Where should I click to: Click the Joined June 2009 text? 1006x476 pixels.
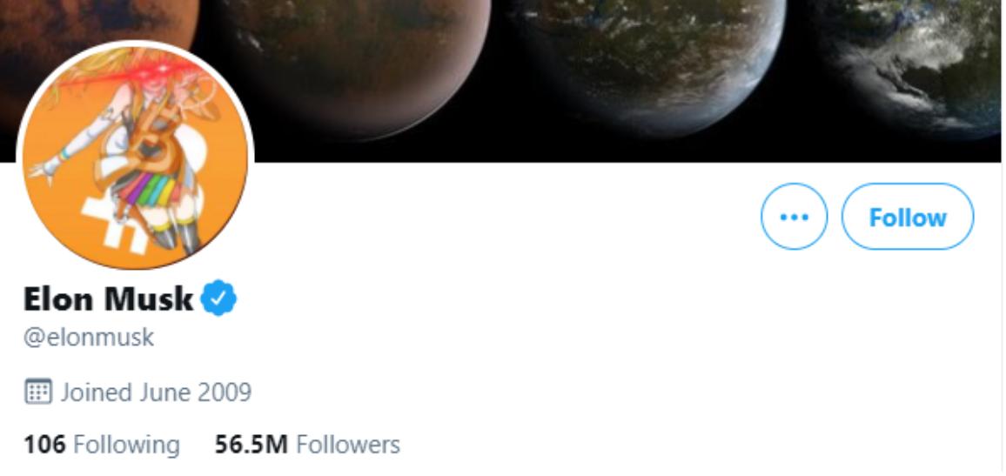(x=156, y=392)
